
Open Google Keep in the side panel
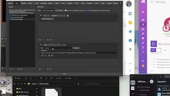coord(130,23)
